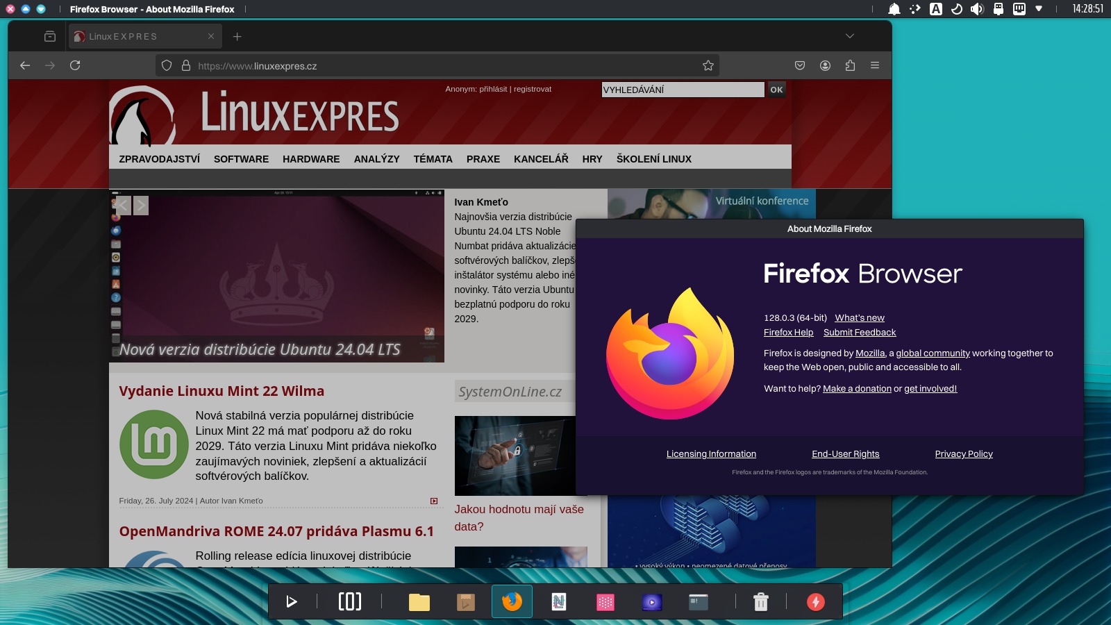
Task: Open the file manager from the dock
Action: click(x=419, y=601)
